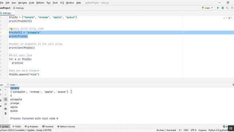Screen dimensions: 234x132
Task: Click the down arrow in the Run console
Action: click(x=5, y=95)
